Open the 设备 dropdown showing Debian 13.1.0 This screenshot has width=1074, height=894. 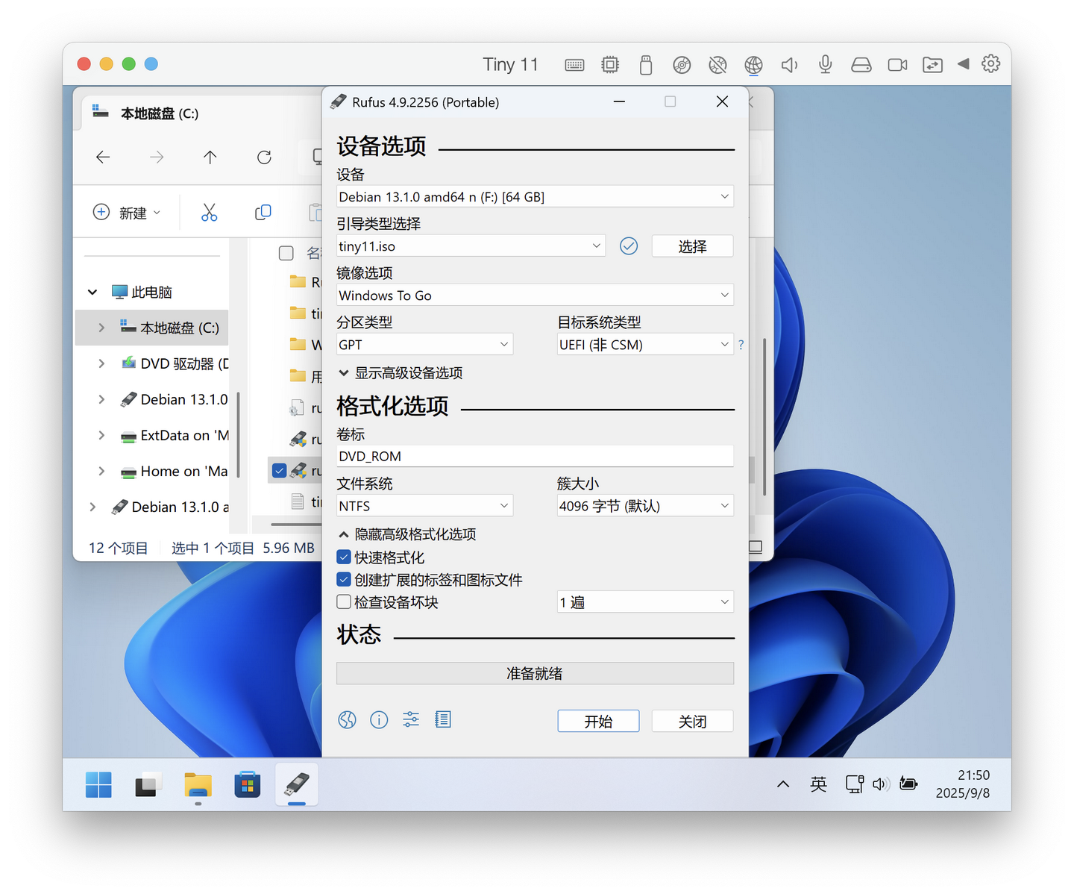point(535,197)
